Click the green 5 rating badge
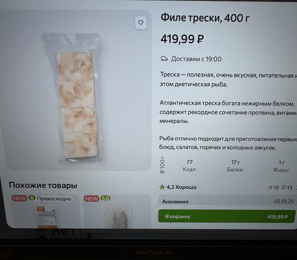The height and width of the screenshot is (260, 297). [32, 198]
